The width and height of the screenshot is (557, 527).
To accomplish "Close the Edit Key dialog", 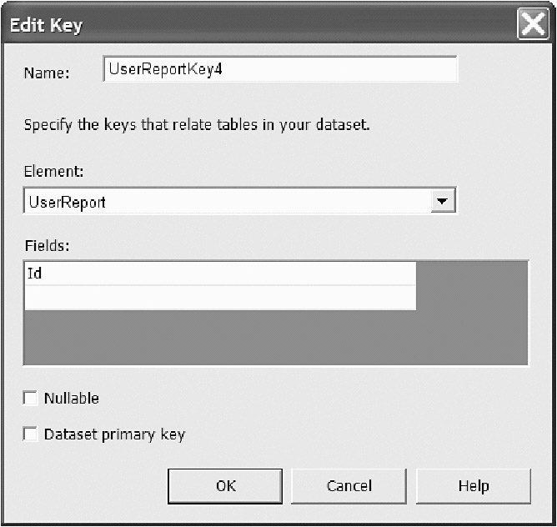I will (533, 24).
